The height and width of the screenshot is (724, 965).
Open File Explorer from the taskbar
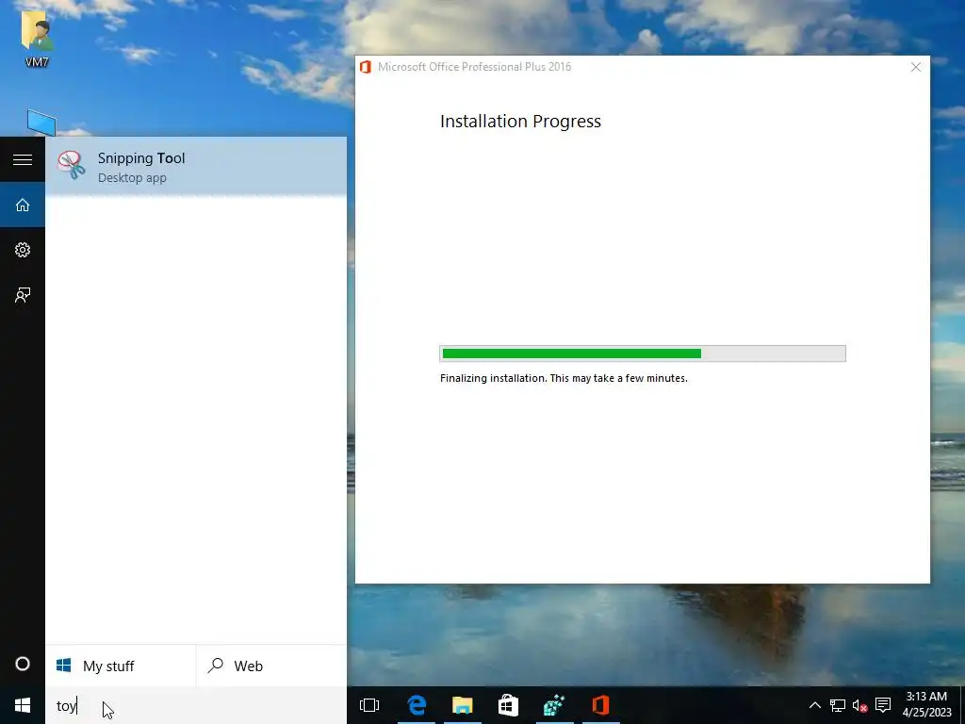[x=462, y=705]
